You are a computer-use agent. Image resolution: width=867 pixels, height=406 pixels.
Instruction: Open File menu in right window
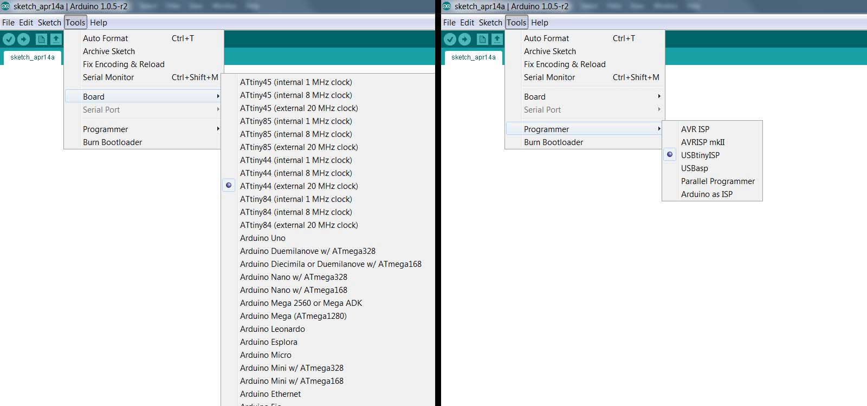(x=449, y=23)
